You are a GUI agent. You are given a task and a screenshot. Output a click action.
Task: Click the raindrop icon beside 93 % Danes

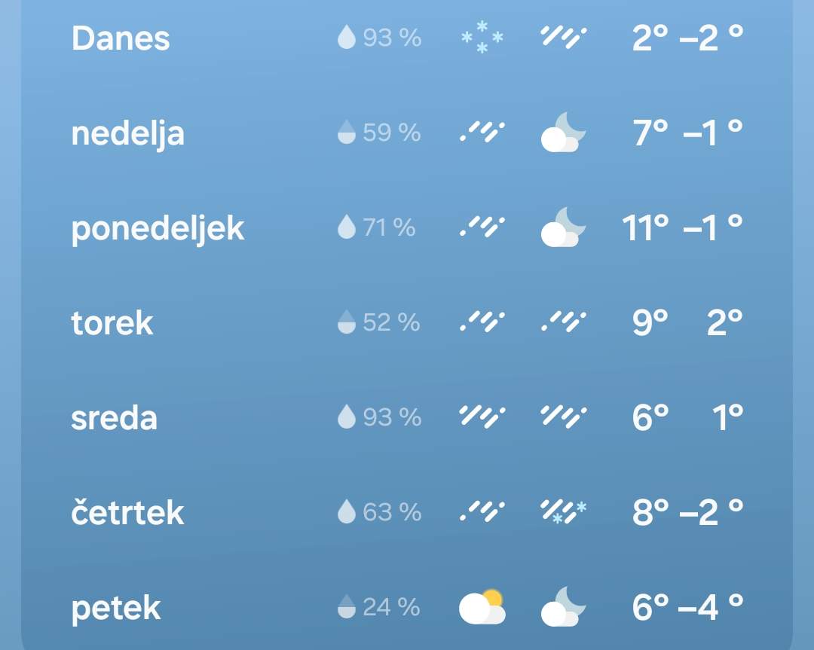click(346, 38)
